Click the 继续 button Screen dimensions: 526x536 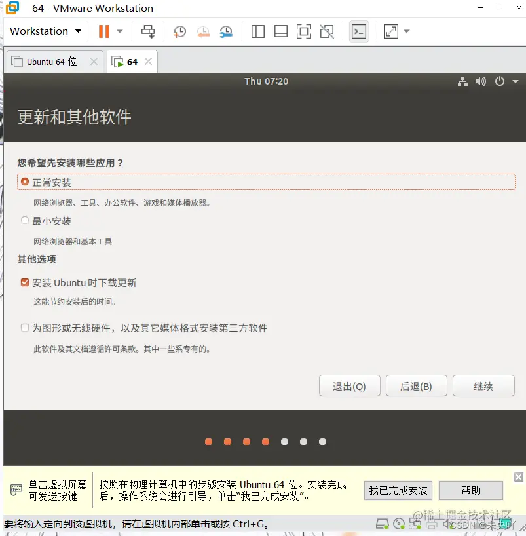click(483, 386)
